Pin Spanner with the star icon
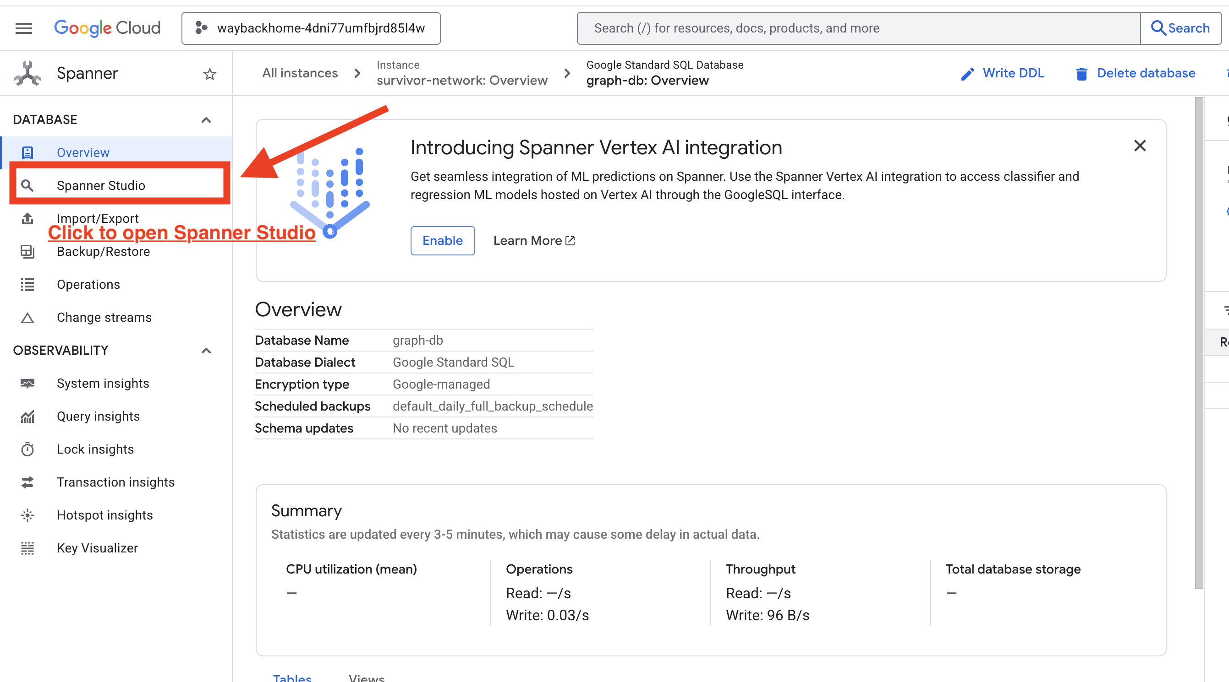 (x=209, y=74)
